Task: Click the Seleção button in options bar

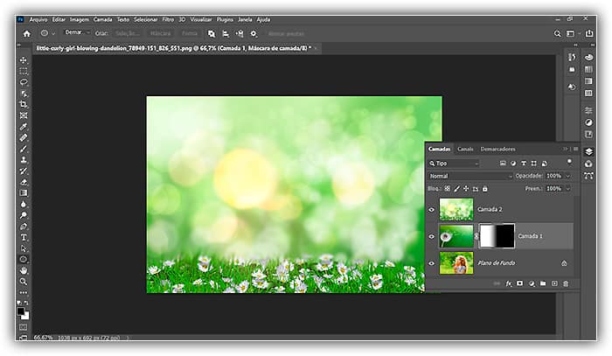Action: (128, 33)
